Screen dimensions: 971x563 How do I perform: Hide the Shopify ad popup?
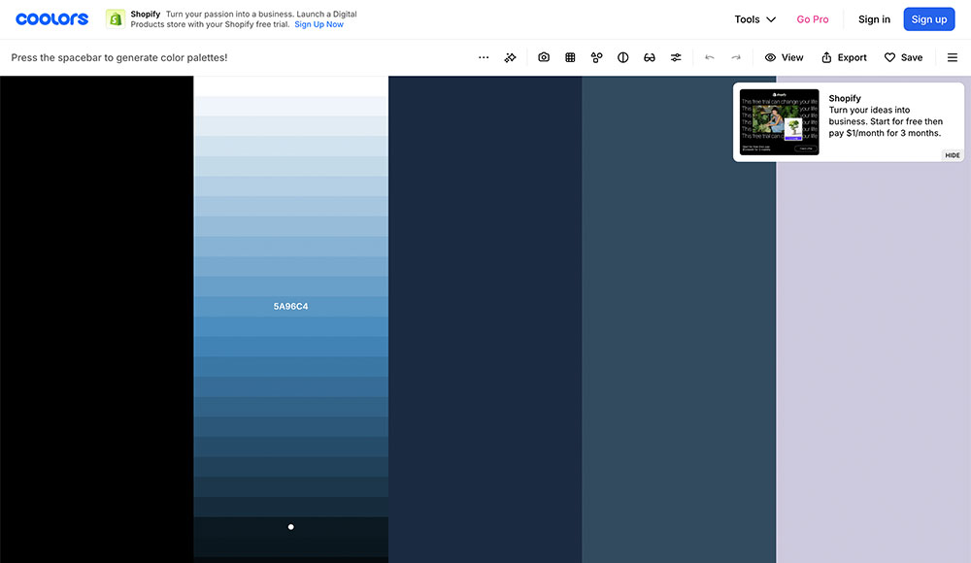[953, 155]
